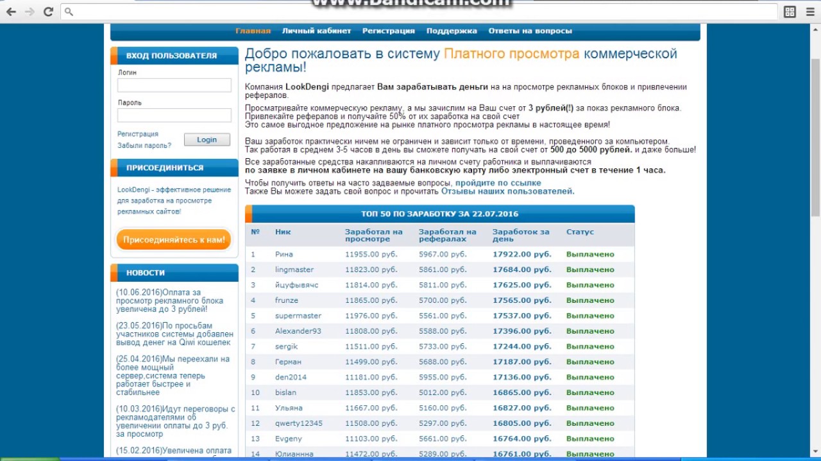Click the ПРИСОЕДИНИТЬСЯ panel header
This screenshot has height=461, width=821.
165,168
